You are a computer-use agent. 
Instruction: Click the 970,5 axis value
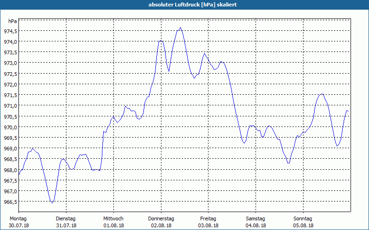10,117
